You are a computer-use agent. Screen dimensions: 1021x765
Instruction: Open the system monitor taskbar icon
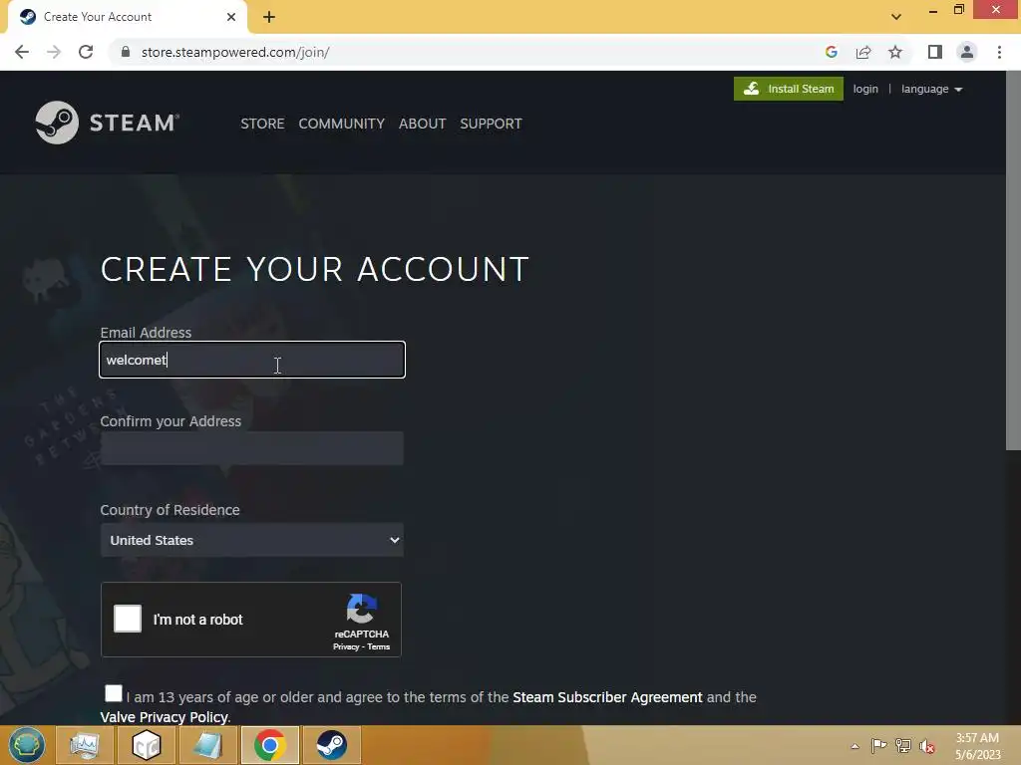tap(85, 745)
